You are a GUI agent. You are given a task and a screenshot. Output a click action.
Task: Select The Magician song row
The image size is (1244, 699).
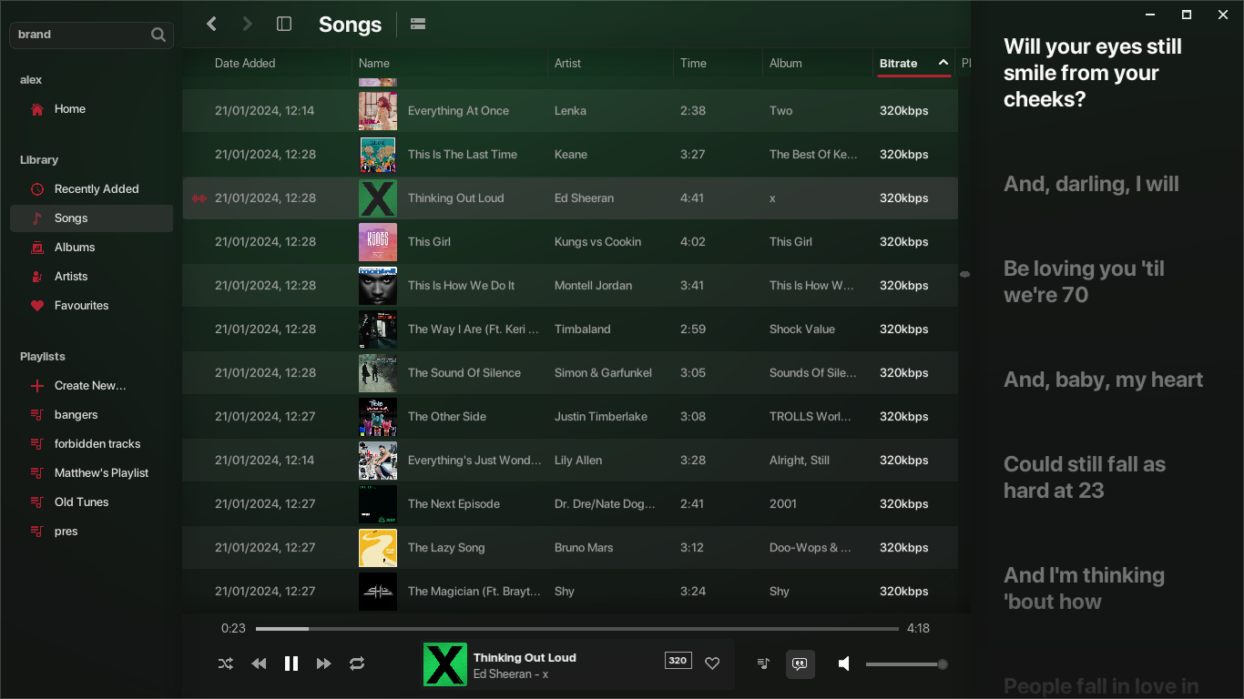pos(570,591)
